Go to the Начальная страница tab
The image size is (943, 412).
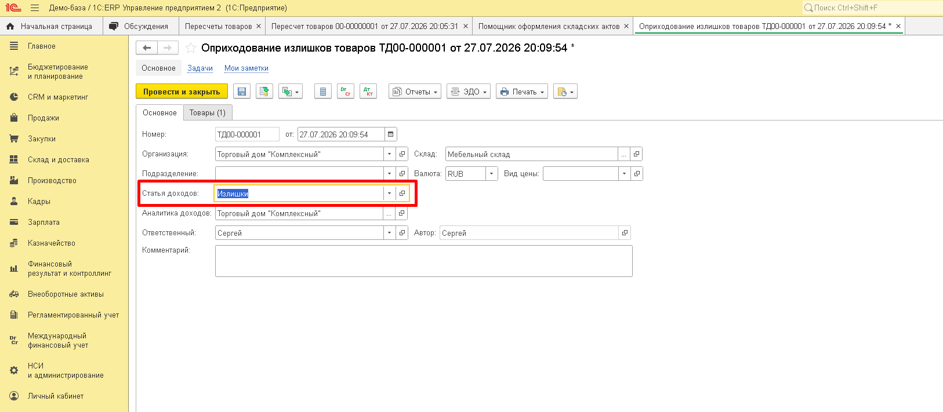point(52,26)
